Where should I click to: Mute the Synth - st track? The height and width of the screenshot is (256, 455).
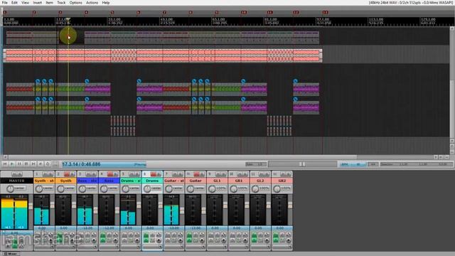(45, 174)
